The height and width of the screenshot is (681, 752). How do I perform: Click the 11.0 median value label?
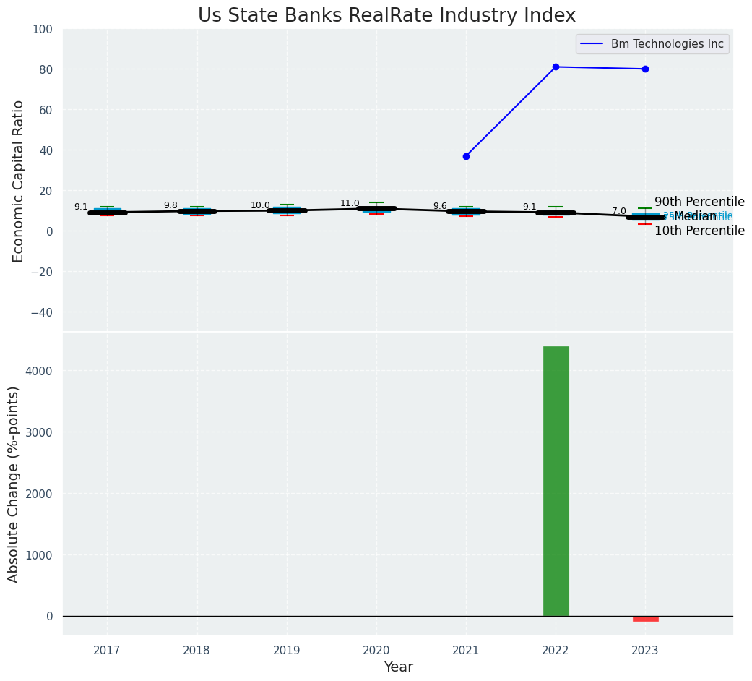(x=350, y=204)
